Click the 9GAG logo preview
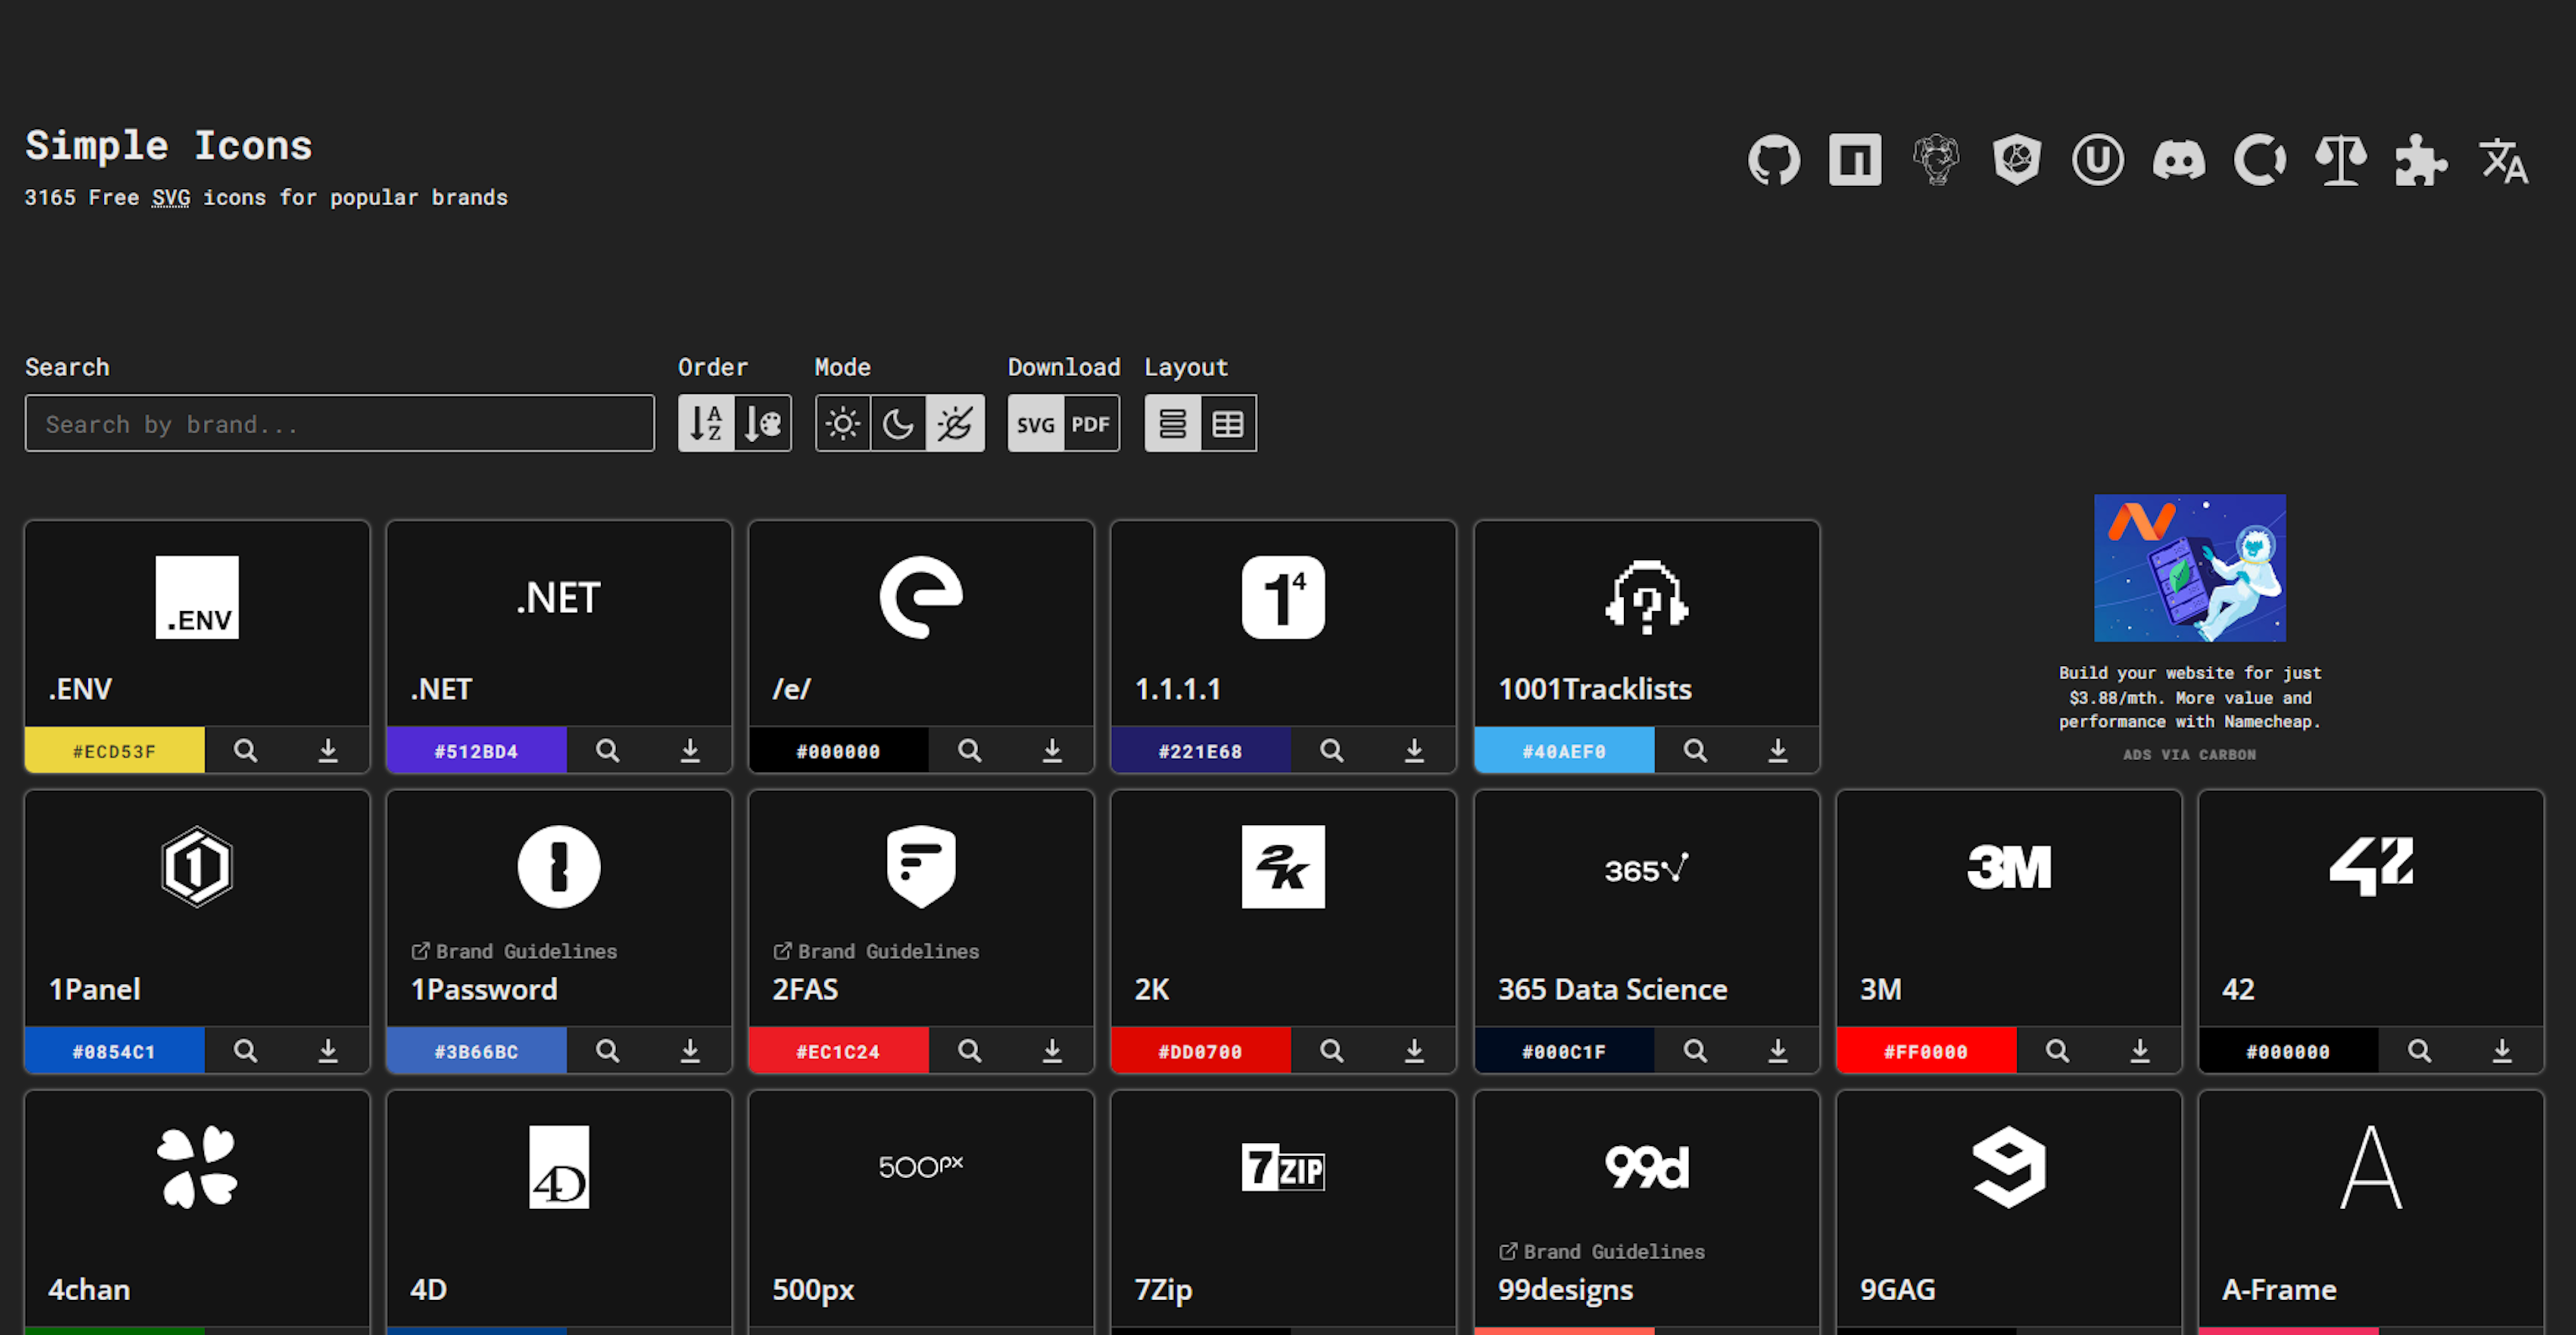Image resolution: width=2576 pixels, height=1335 pixels. point(2009,1167)
